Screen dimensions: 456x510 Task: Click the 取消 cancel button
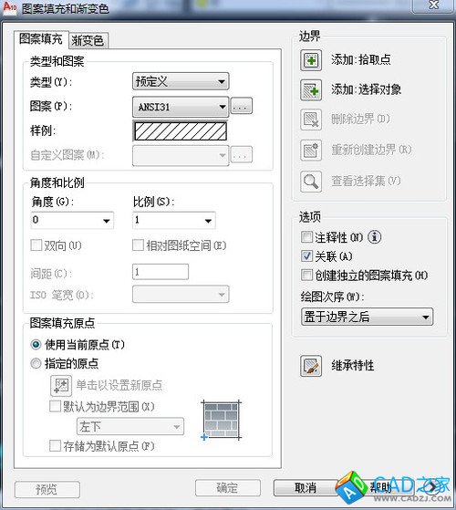[x=306, y=487]
